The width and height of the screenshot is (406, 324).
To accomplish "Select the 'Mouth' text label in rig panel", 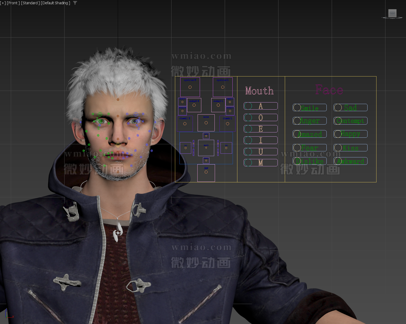I will (260, 91).
